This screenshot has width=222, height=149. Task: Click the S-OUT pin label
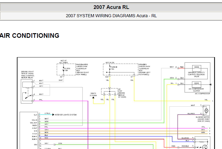point(35,128)
